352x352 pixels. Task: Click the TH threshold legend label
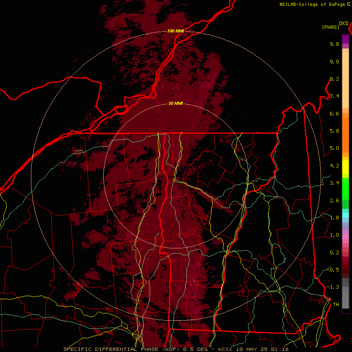point(336,305)
